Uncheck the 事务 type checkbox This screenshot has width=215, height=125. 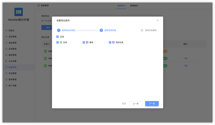84,42
